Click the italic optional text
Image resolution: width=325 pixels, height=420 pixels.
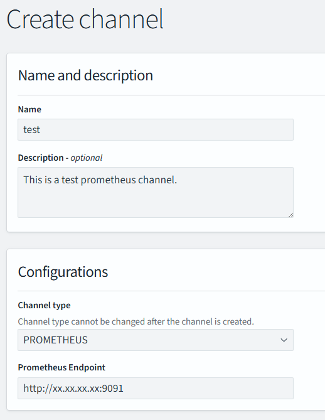click(x=86, y=158)
